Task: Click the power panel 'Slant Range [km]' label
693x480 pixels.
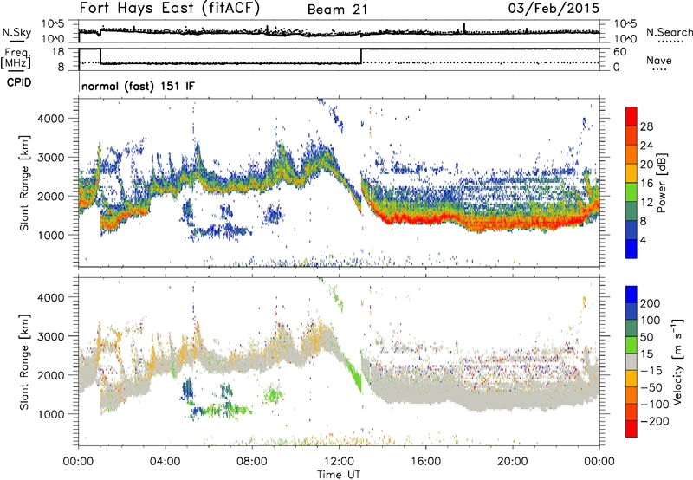Action: [24, 183]
